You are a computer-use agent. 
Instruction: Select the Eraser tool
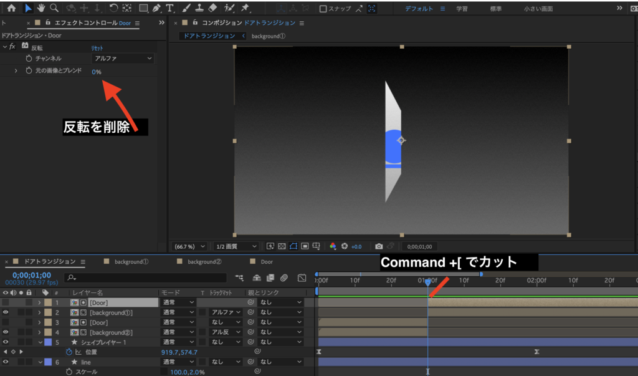212,8
